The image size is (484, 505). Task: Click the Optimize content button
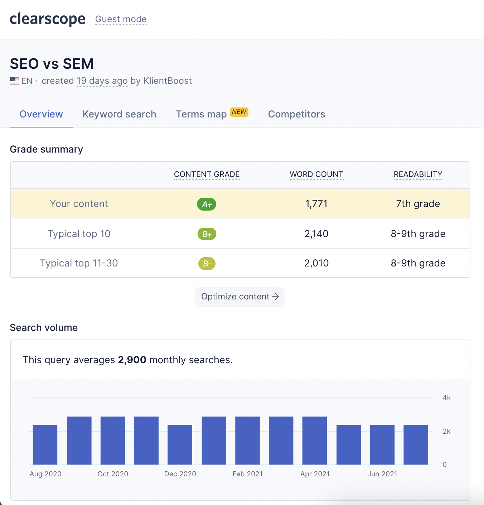click(240, 297)
